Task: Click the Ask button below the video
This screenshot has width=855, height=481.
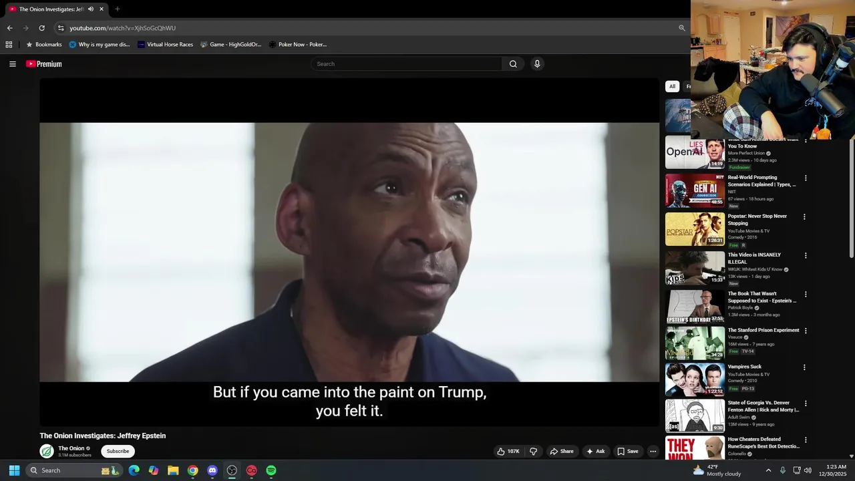Action: pyautogui.click(x=596, y=452)
